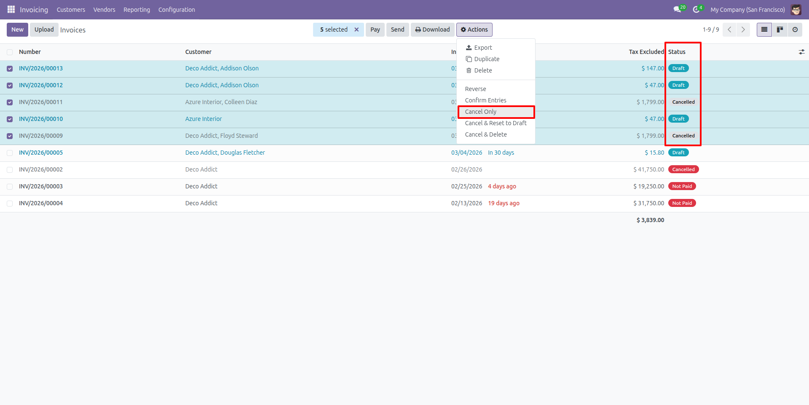Screen dimensions: 809x405
Task: Choose Export from Actions menu
Action: 496,48
